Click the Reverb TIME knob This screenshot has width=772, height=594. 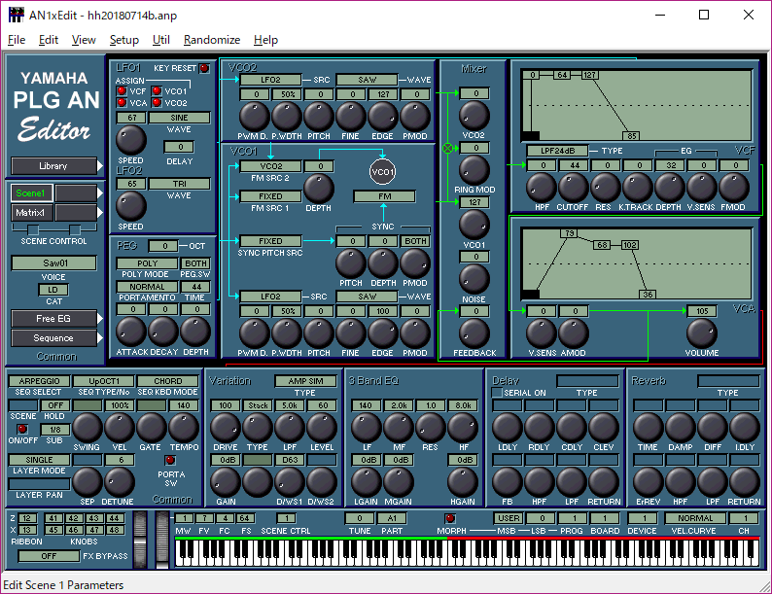649,428
